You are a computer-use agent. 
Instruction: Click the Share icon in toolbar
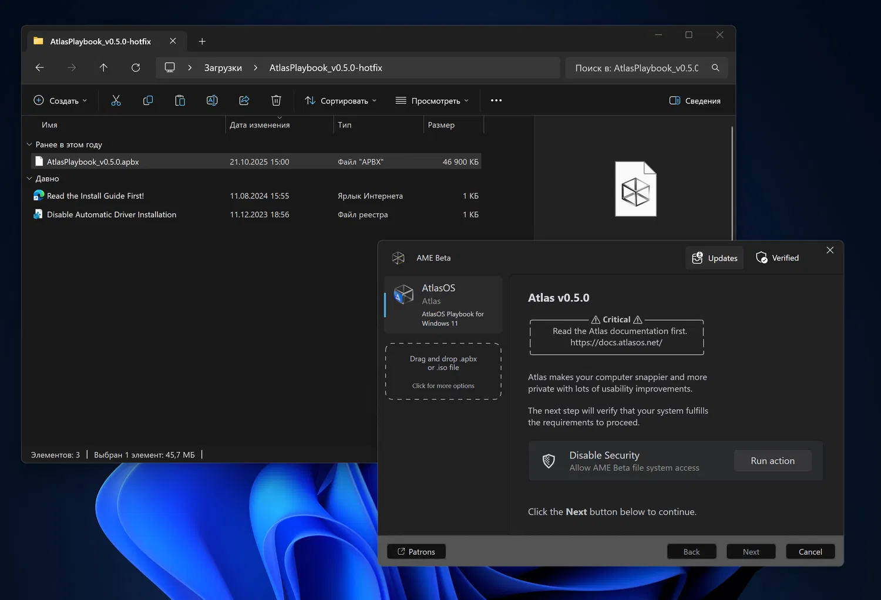pos(244,100)
